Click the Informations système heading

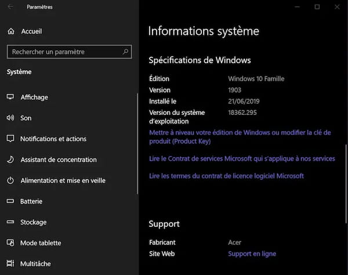click(204, 31)
